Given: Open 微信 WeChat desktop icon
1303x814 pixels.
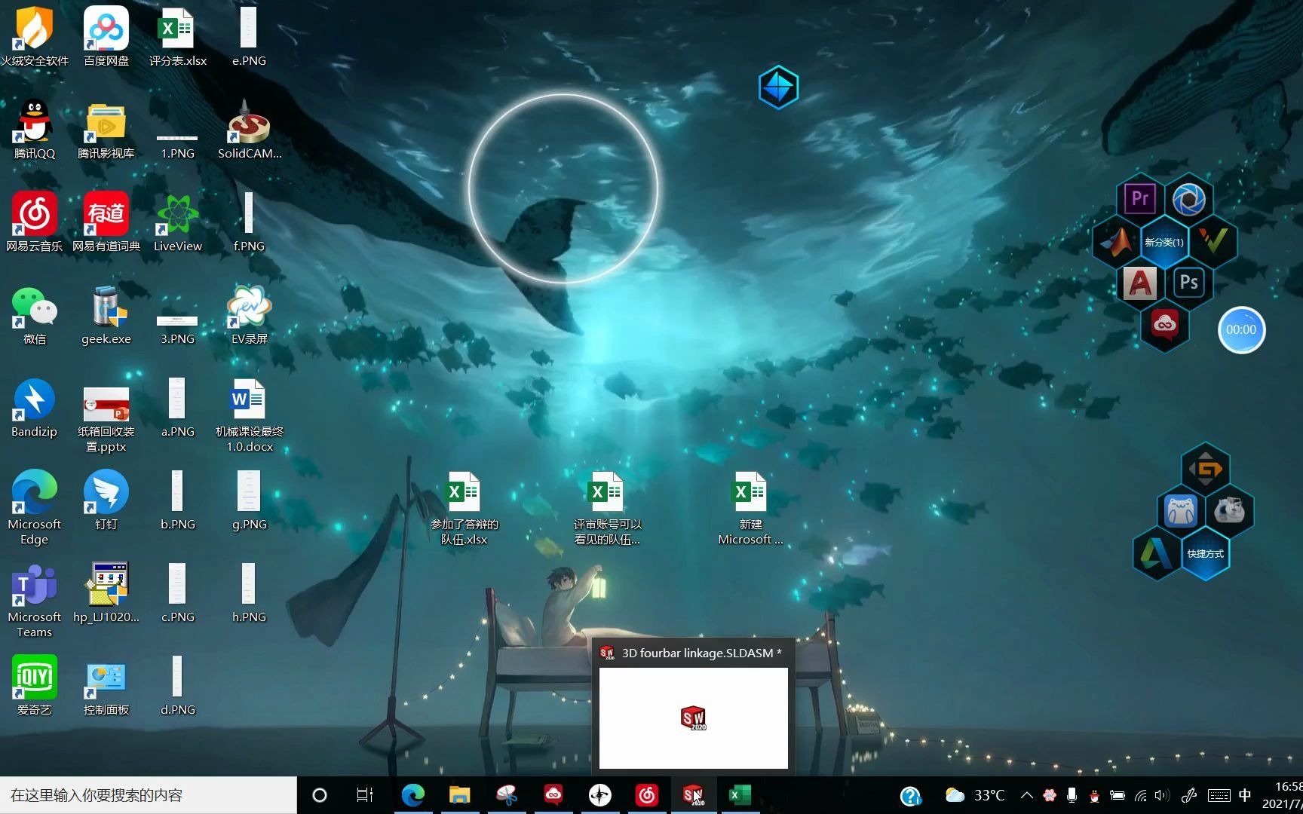Looking at the screenshot, I should tap(34, 314).
